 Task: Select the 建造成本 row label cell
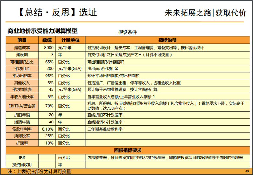coord(22,48)
